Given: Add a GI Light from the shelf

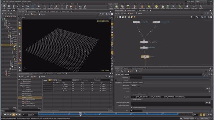Looking at the screenshot, I should click(x=168, y=7).
